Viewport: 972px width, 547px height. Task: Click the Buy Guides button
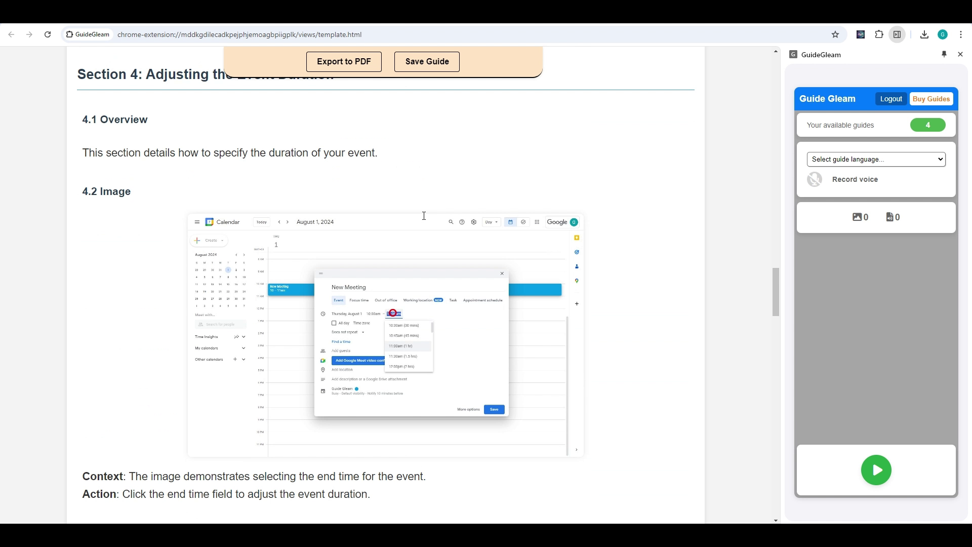(x=931, y=99)
